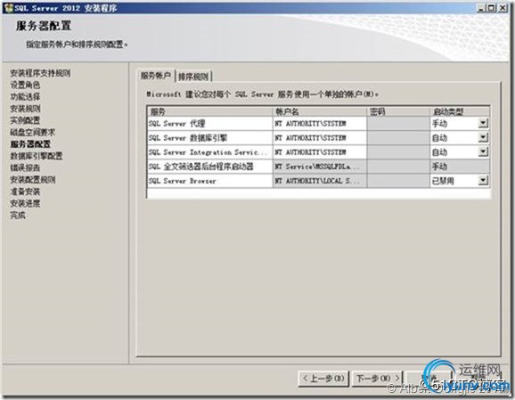
Task: Click the 帐户名 column header
Action: 320,111
